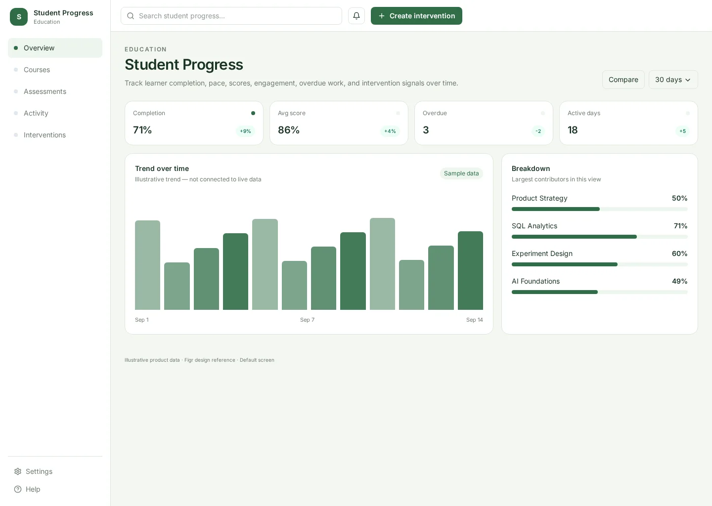Click the Completion card status dot

[253, 113]
